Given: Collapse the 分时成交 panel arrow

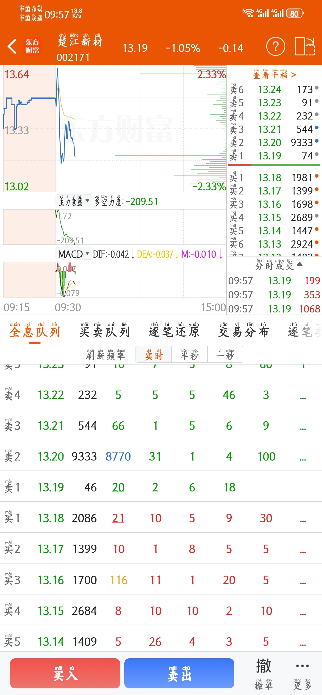Looking at the screenshot, I should tap(300, 264).
